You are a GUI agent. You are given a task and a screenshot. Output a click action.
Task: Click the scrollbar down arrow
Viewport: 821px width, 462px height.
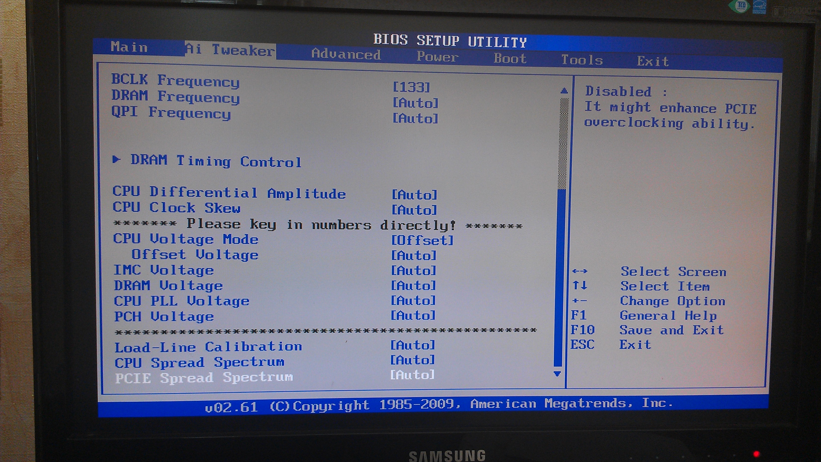point(557,374)
